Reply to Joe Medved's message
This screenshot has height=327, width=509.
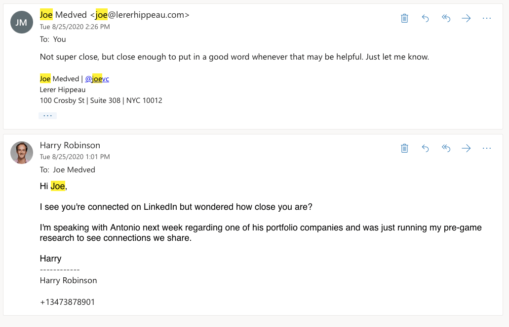coord(425,18)
